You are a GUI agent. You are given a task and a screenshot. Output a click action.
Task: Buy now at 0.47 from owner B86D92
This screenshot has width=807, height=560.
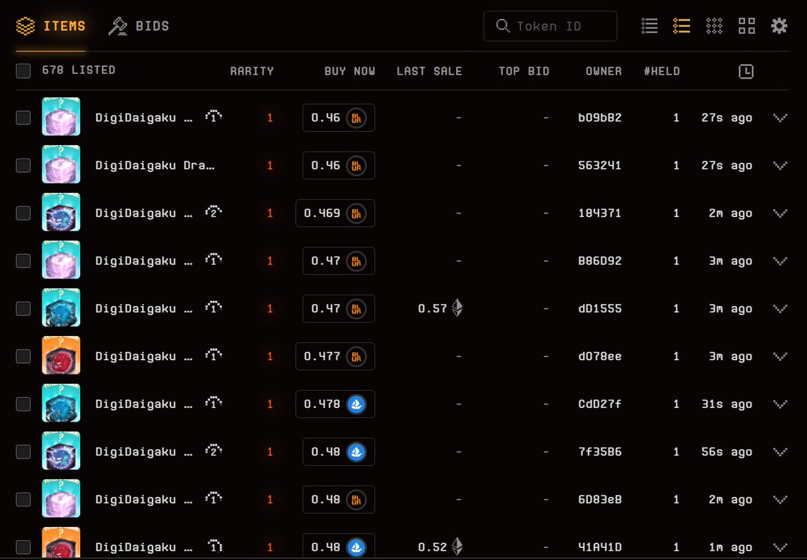tap(339, 261)
